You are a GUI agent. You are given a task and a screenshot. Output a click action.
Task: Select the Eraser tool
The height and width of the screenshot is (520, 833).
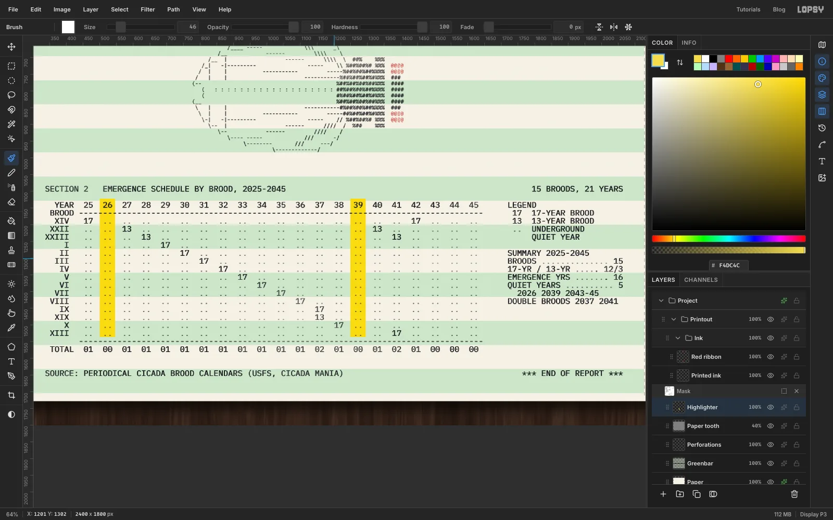[x=11, y=202]
